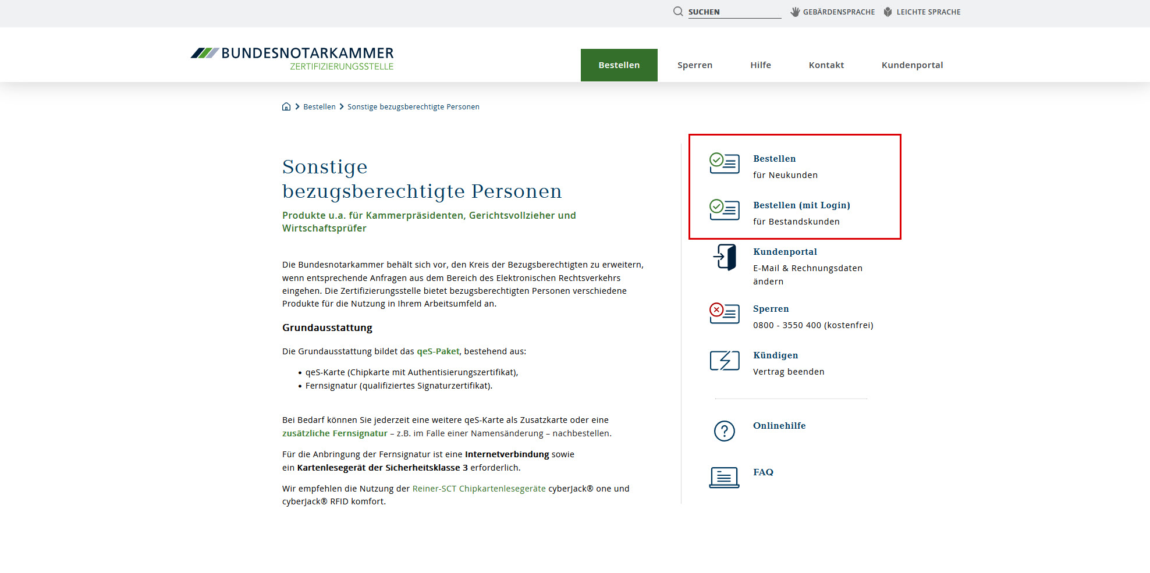This screenshot has height=573, width=1150.
Task: Click the Kundenportal door login icon
Action: [725, 257]
